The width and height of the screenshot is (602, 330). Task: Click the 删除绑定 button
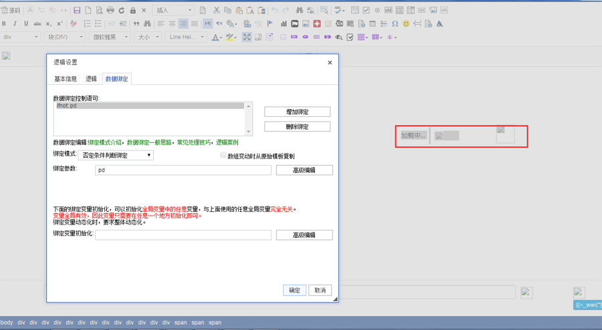tap(297, 126)
